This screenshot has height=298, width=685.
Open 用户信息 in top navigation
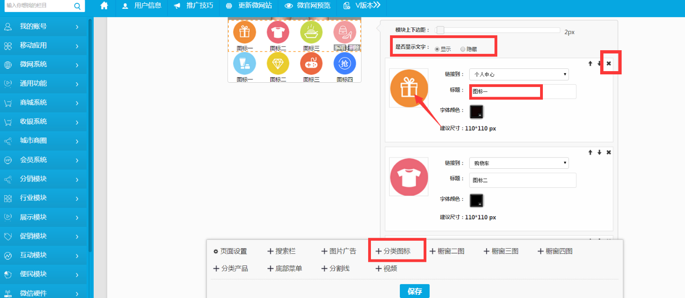142,6
